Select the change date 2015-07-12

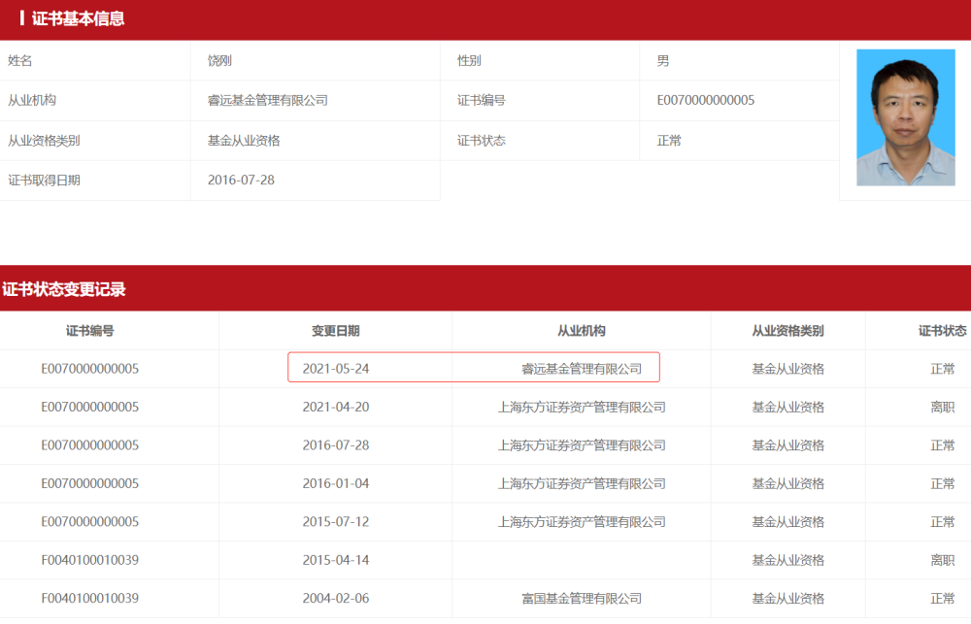336,522
